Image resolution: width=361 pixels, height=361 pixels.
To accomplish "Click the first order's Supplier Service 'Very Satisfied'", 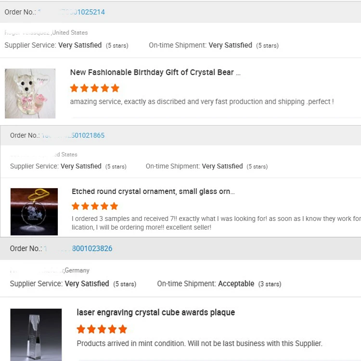I will [80, 45].
